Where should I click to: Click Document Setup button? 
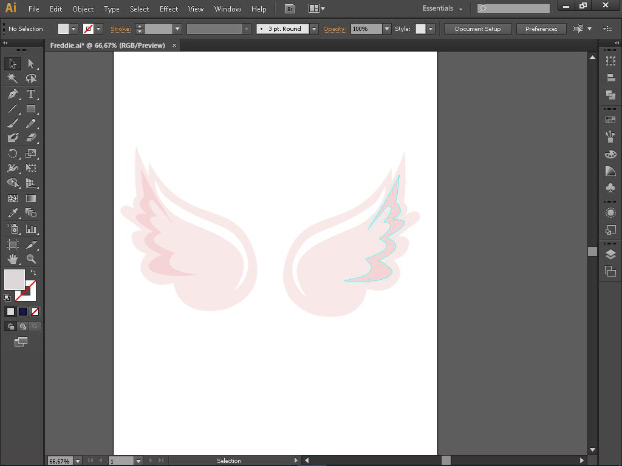tap(477, 29)
